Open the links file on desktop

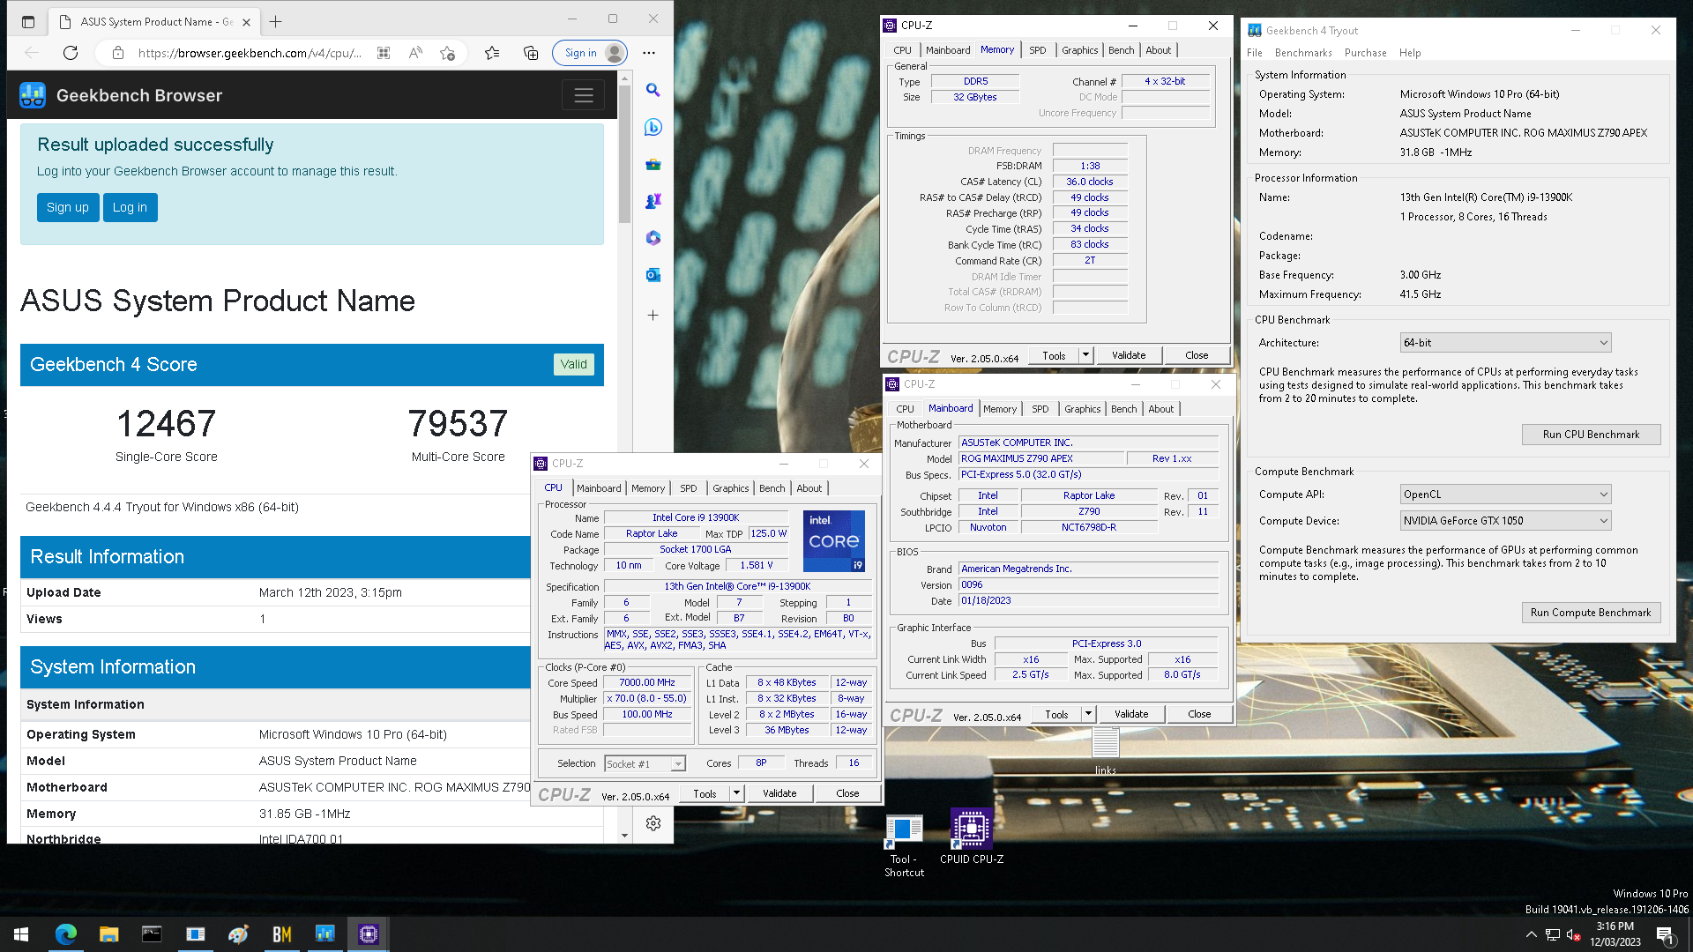[x=1105, y=752]
